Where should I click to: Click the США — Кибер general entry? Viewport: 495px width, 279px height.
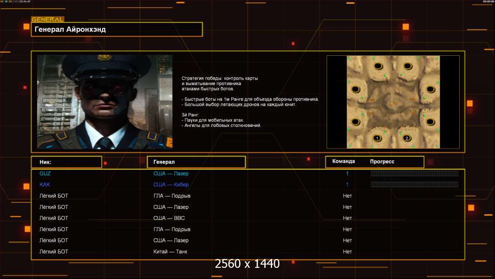171,185
